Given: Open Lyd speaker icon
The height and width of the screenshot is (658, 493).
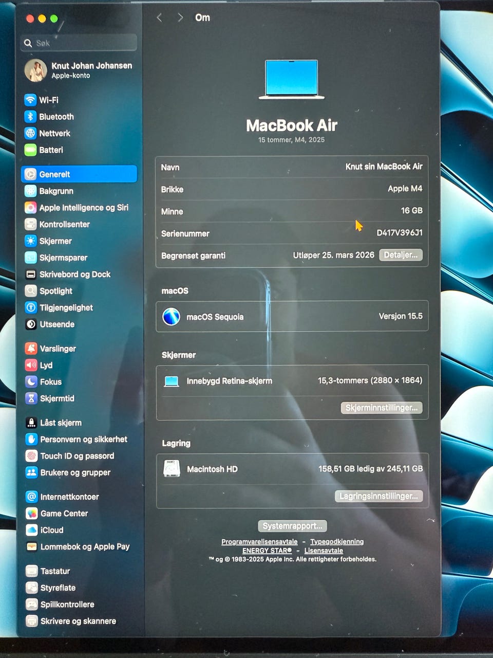Looking at the screenshot, I should click(x=31, y=365).
